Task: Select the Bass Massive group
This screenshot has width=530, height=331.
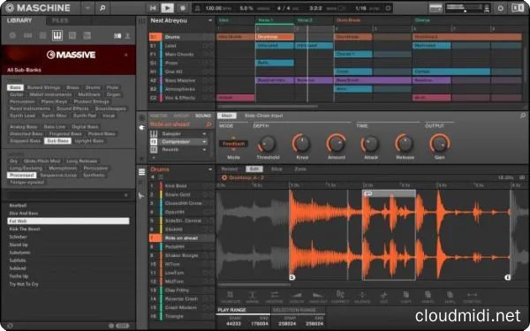Action: (181, 80)
